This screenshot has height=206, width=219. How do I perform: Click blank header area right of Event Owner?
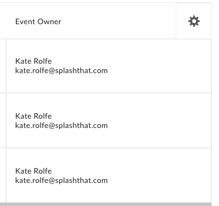[119, 21]
